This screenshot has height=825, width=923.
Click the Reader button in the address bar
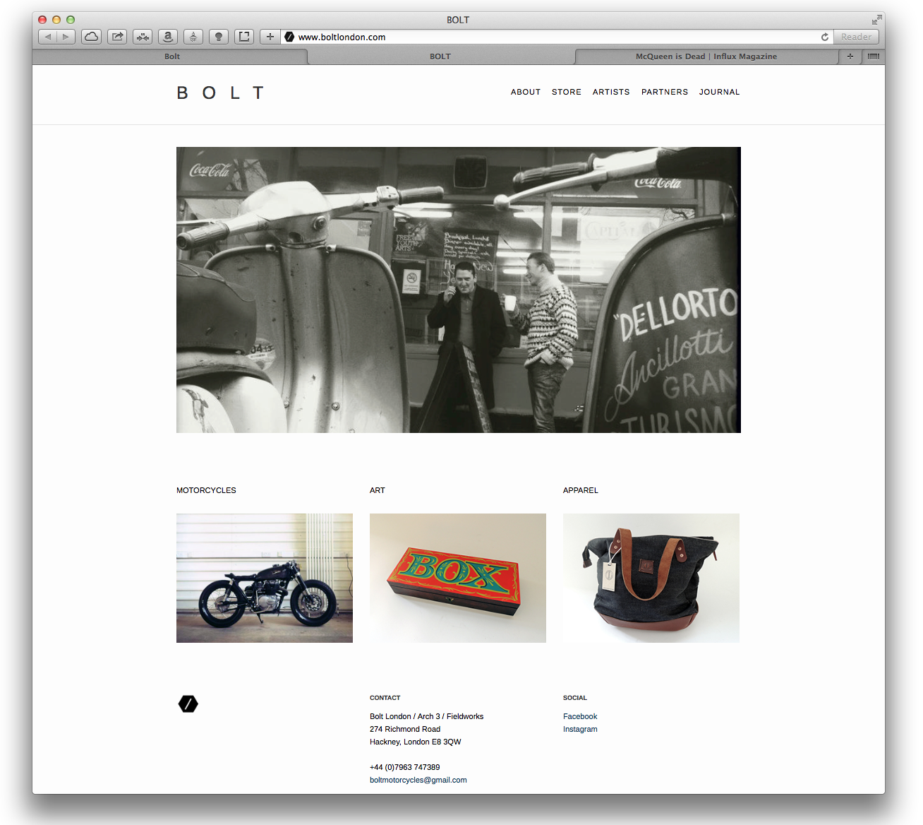(856, 37)
